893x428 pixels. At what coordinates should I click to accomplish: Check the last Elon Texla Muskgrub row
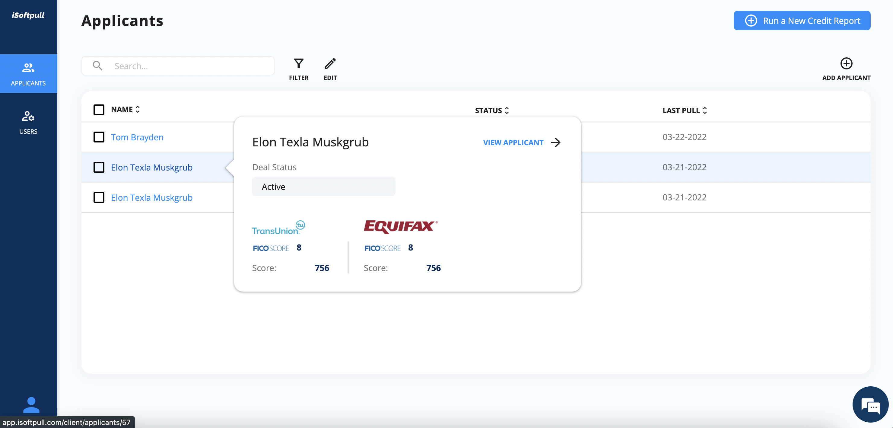(99, 198)
